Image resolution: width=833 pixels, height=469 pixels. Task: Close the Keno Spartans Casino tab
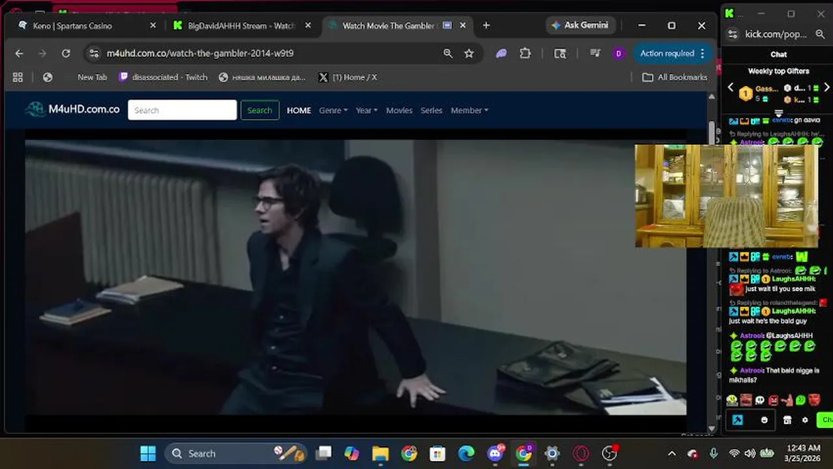153,25
